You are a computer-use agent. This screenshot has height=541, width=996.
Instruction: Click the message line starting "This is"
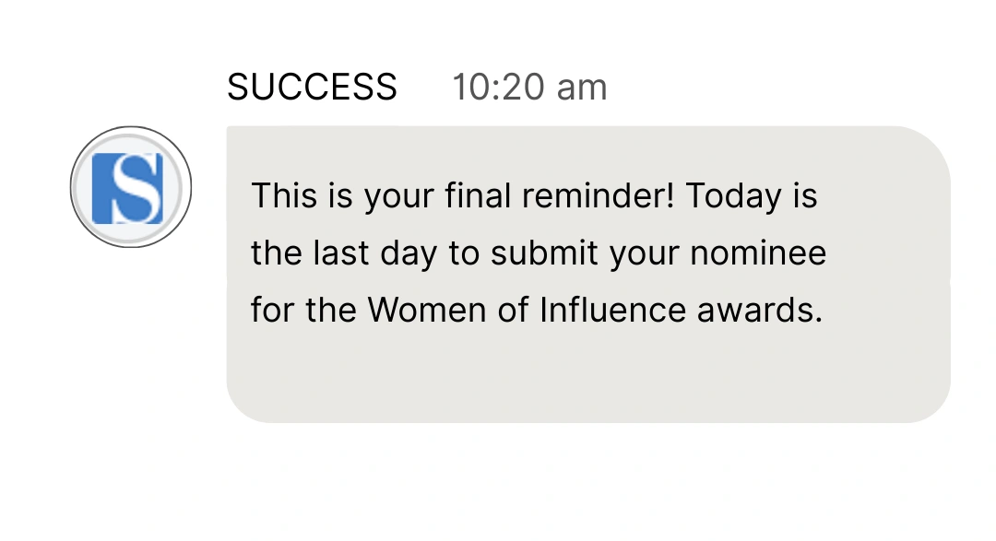point(534,196)
